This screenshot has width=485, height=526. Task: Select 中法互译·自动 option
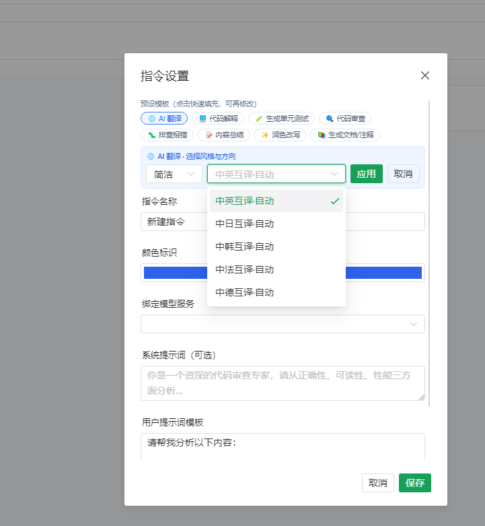(x=276, y=269)
